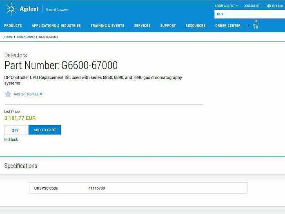Click the favorites star icon
This screenshot has height=214, width=285.
point(8,94)
